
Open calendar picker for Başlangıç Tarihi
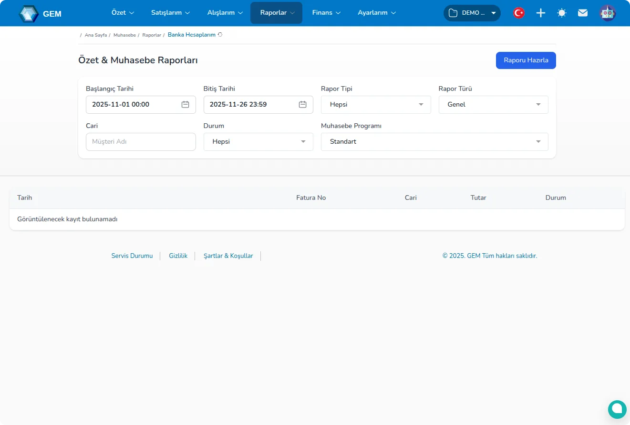tap(186, 105)
